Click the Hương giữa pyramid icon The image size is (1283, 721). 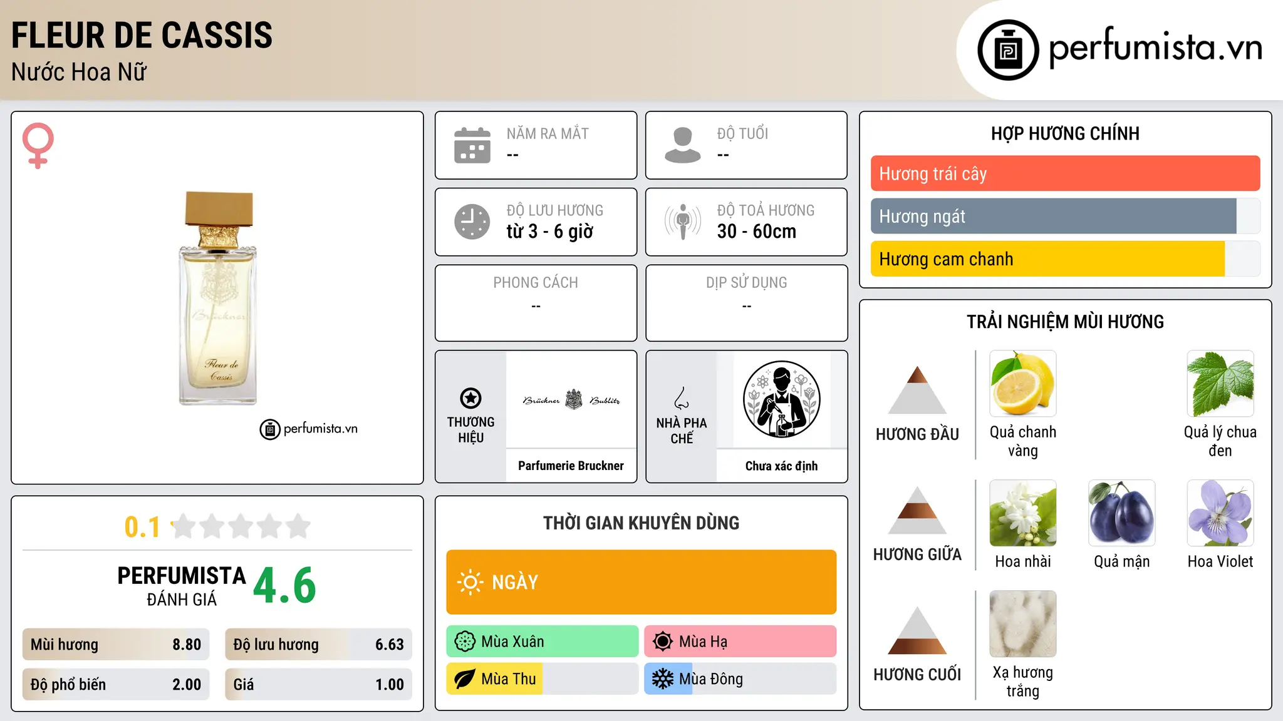(x=917, y=510)
